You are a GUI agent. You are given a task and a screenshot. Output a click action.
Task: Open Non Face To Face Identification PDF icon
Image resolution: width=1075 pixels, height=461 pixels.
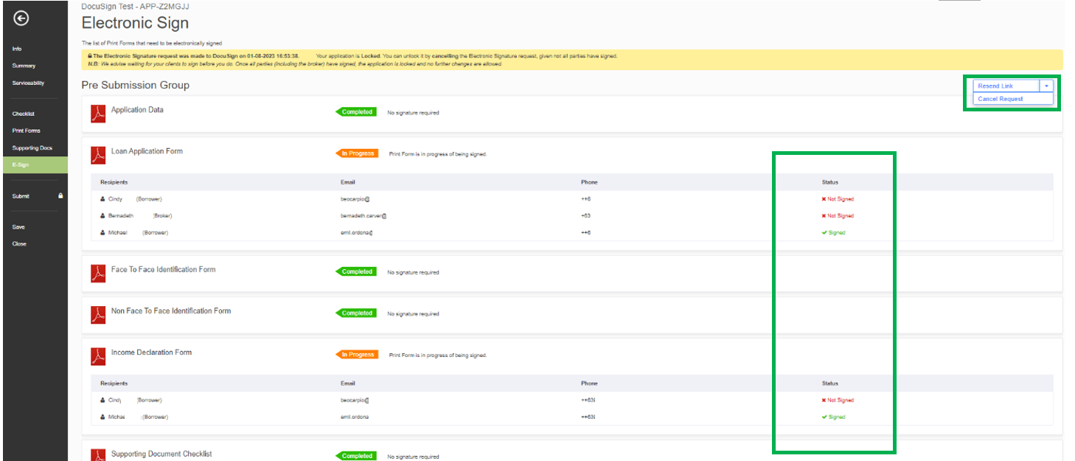pyautogui.click(x=98, y=314)
